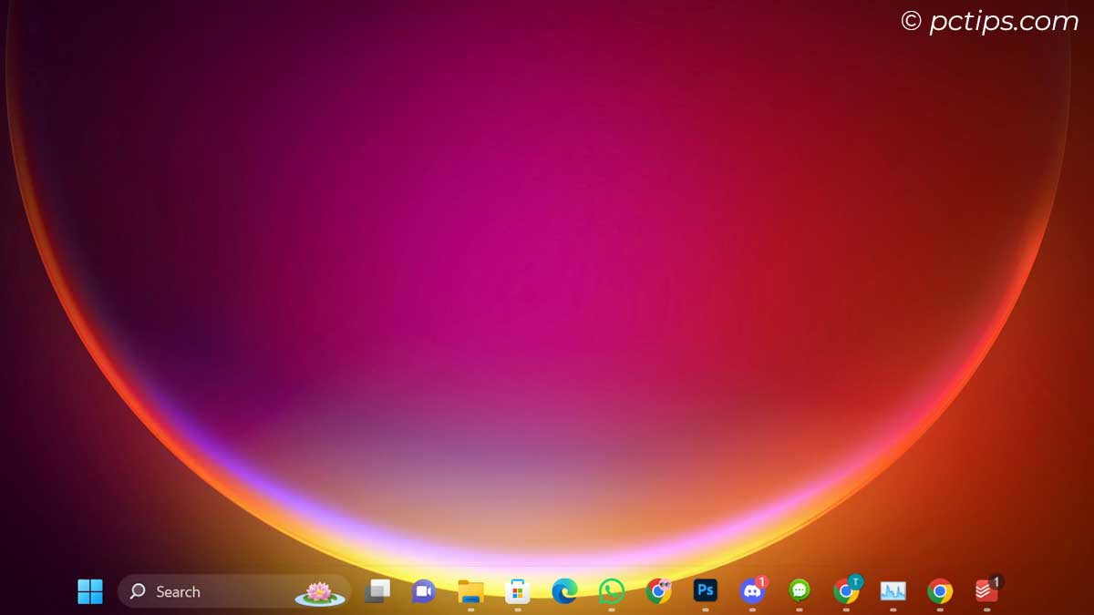1094x615 pixels.
Task: Open Task Manager from the taskbar
Action: pyautogui.click(x=893, y=591)
